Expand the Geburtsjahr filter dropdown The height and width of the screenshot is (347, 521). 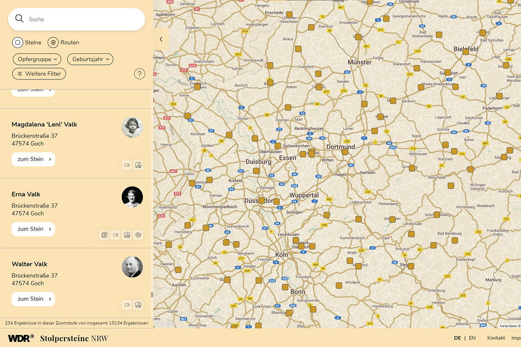[x=90, y=59]
